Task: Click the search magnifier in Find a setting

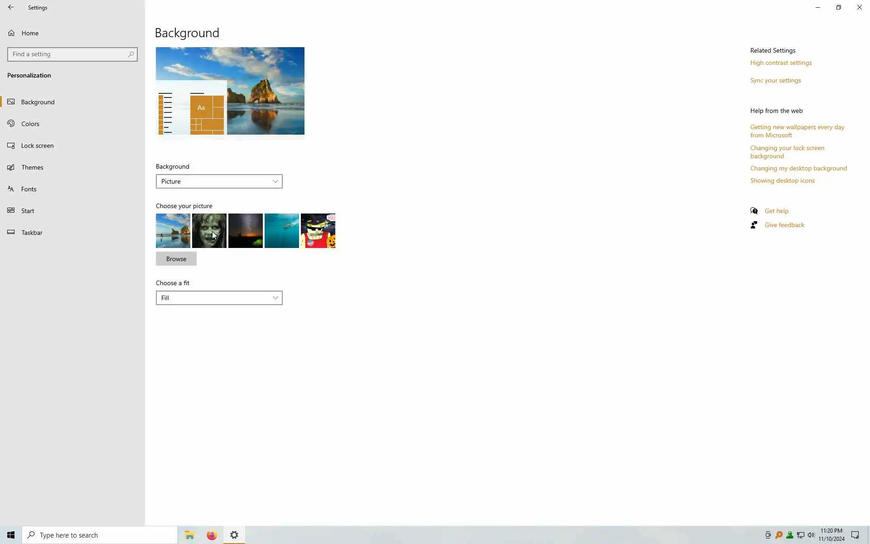Action: [x=131, y=54]
